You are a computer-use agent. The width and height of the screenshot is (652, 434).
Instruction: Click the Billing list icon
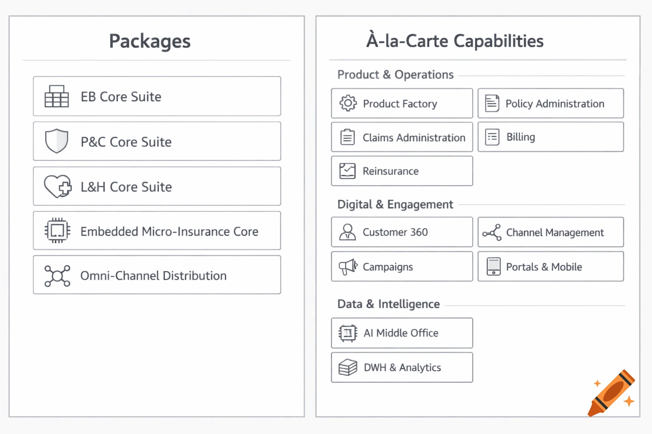(x=492, y=137)
